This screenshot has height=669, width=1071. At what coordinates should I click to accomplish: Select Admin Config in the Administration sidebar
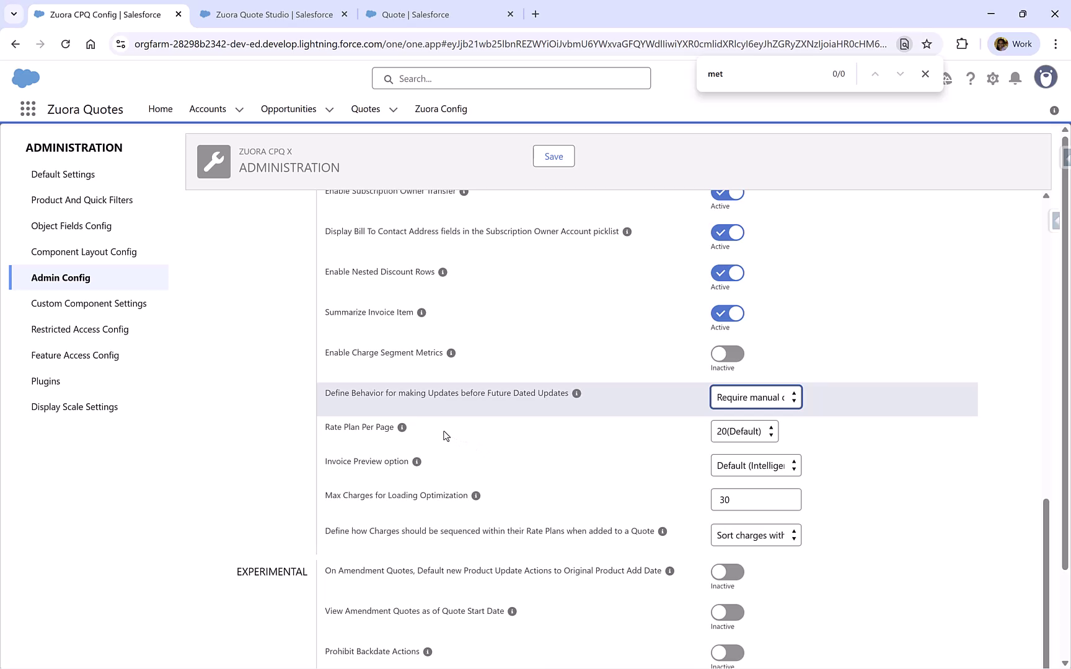coord(61,278)
